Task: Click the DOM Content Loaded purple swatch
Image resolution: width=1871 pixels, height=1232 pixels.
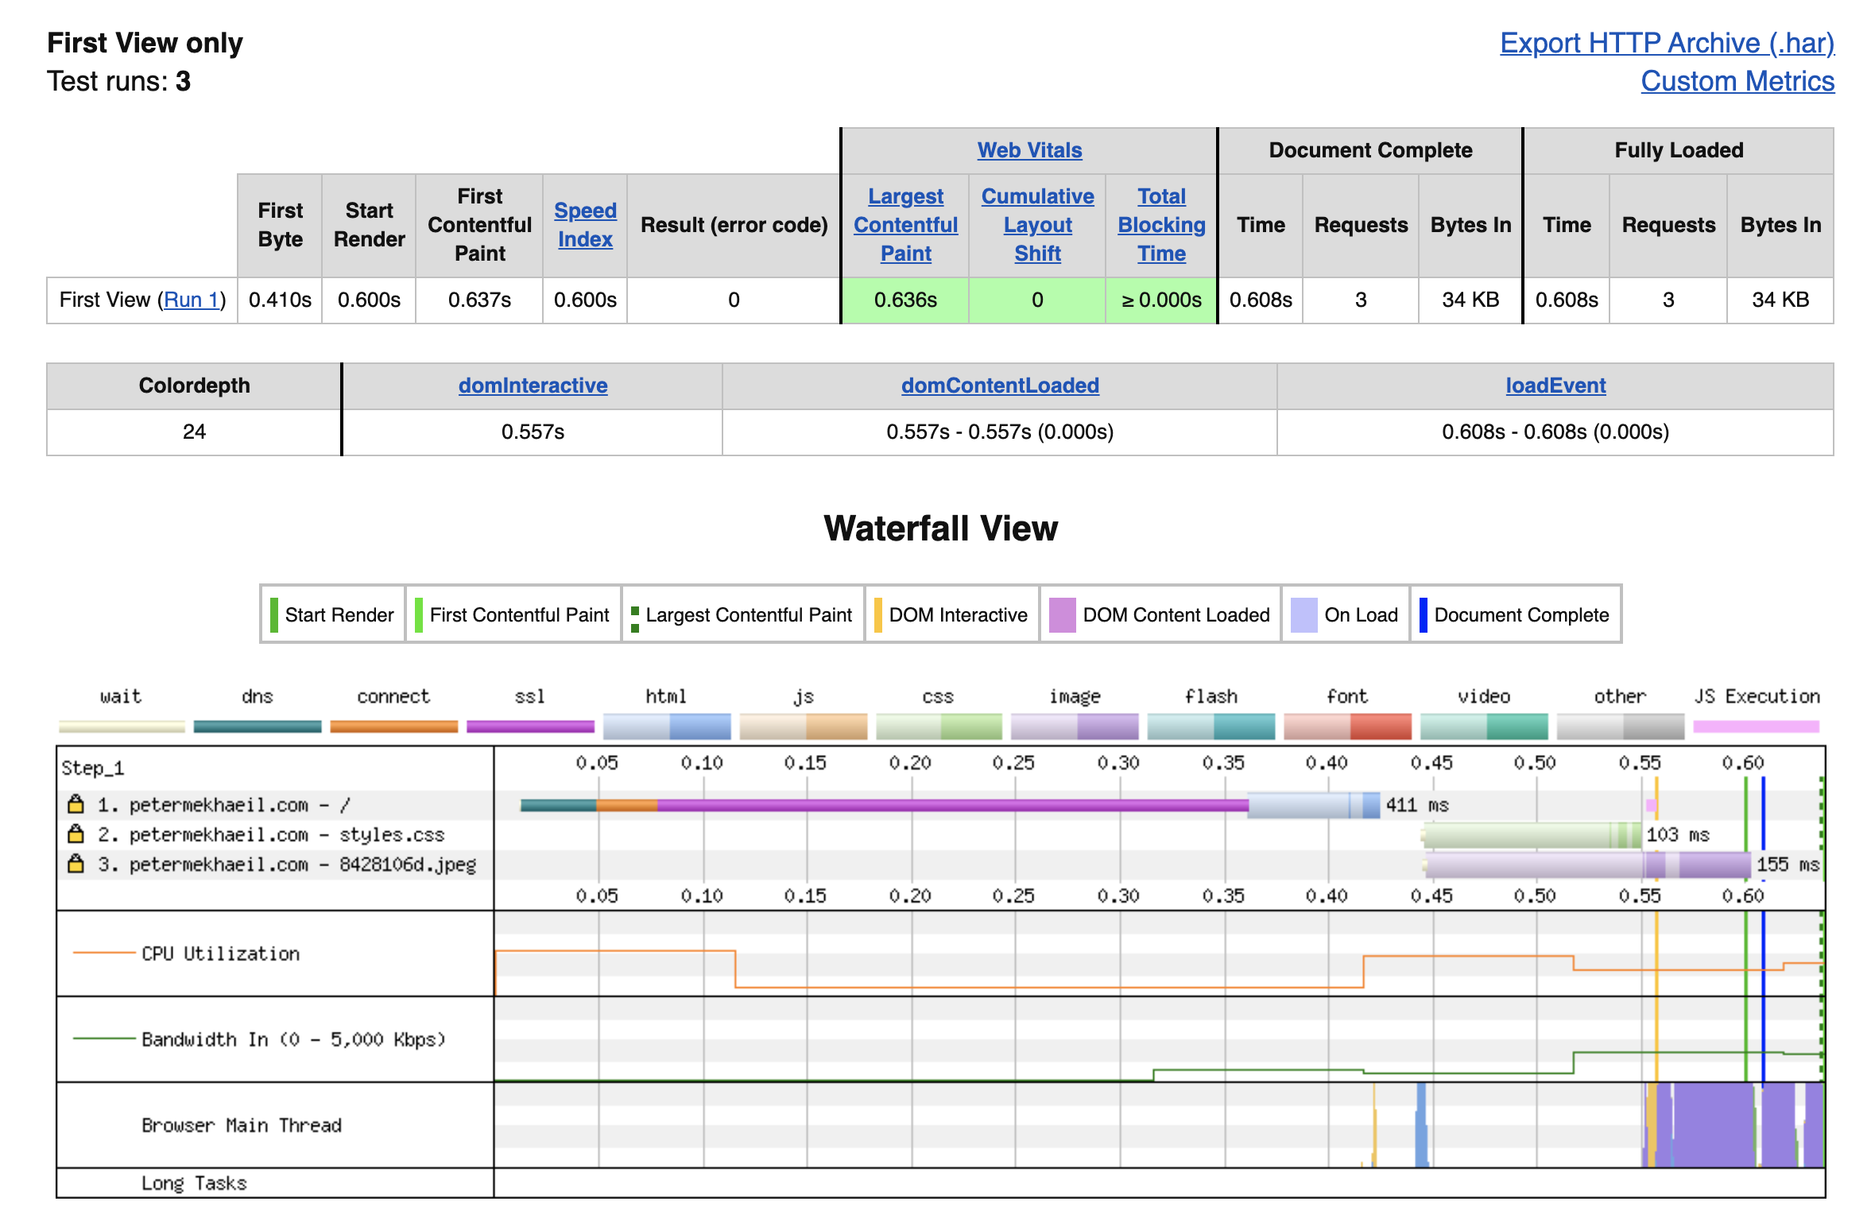Action: coord(1062,614)
